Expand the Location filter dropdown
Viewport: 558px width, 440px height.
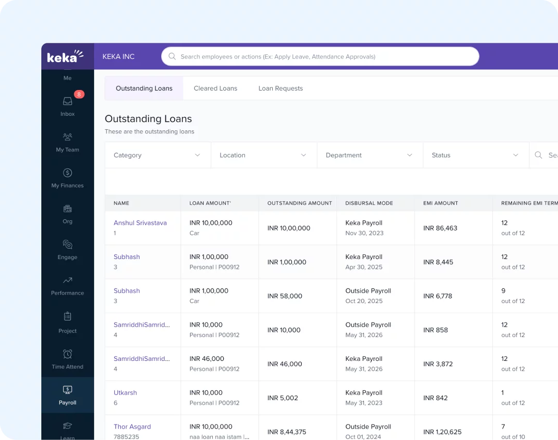pyautogui.click(x=263, y=155)
